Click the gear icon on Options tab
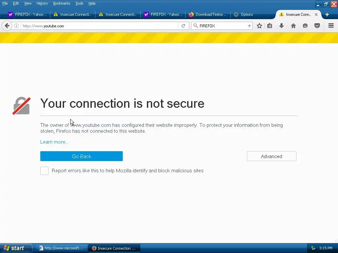The image size is (338, 253). [x=236, y=14]
